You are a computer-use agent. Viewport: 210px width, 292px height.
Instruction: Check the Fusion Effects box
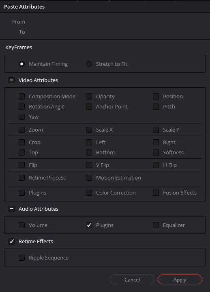pyautogui.click(x=156, y=193)
